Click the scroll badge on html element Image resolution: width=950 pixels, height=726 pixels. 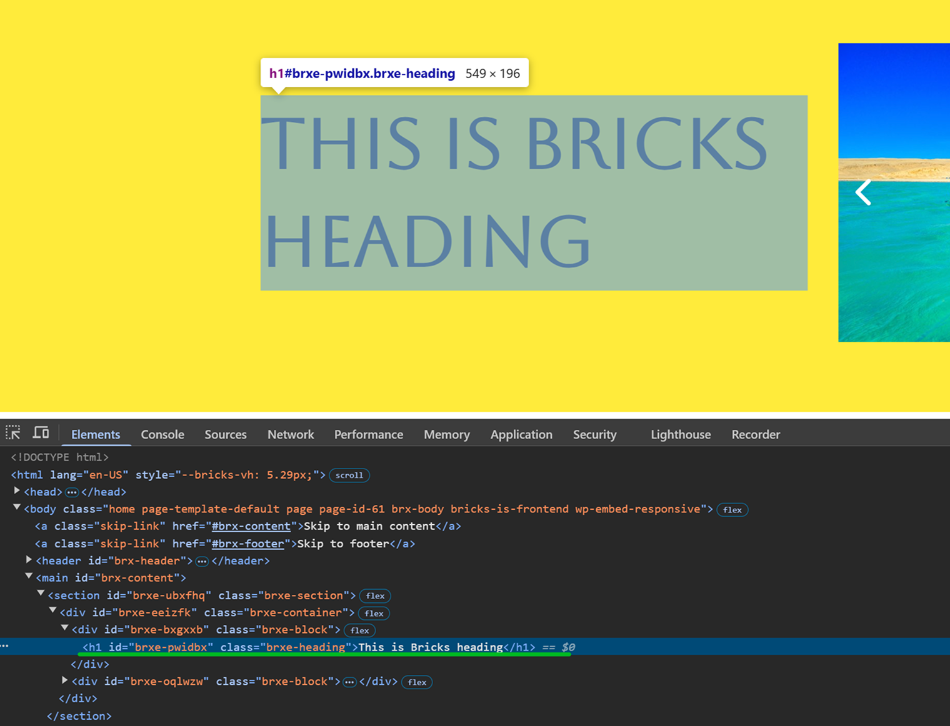pyautogui.click(x=349, y=475)
